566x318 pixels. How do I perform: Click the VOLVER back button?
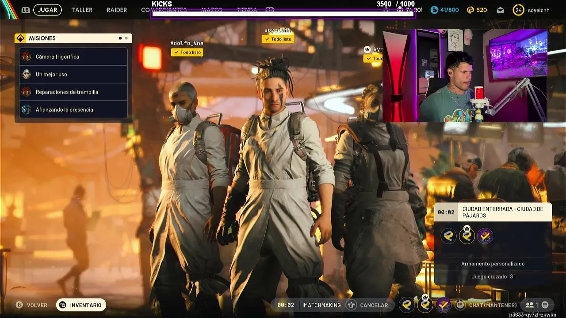pos(37,305)
